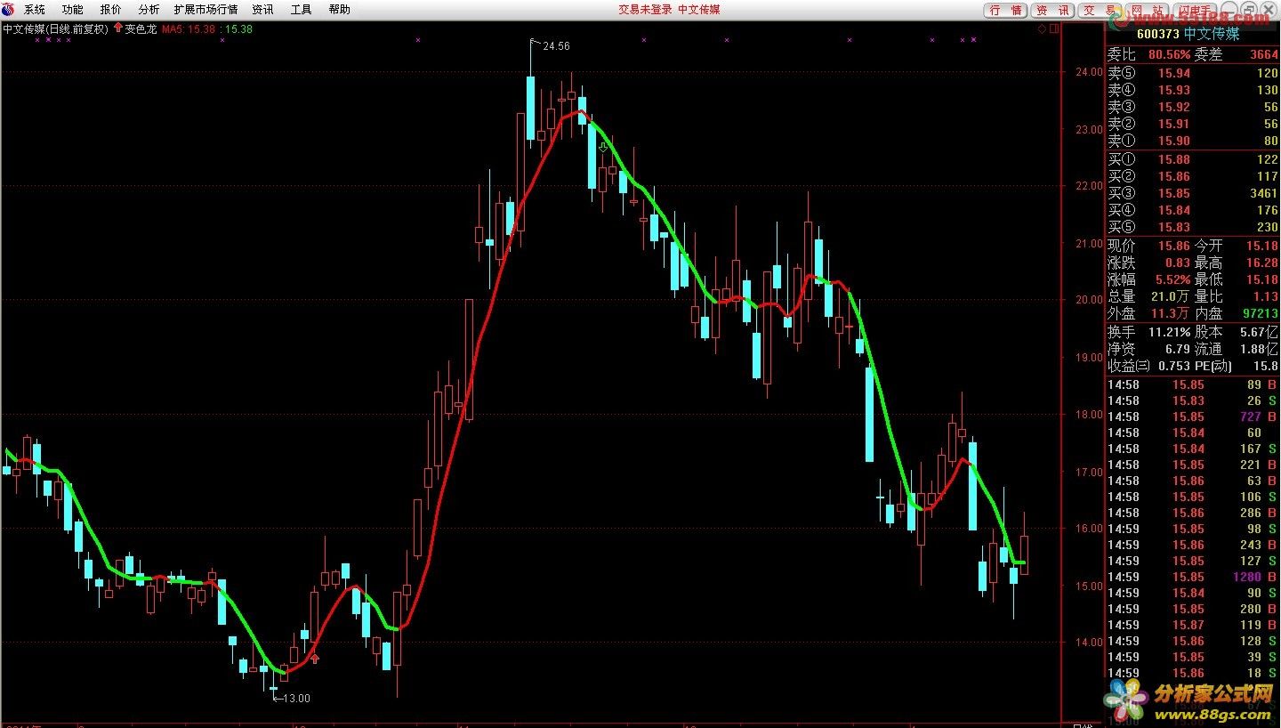Screen dimensions: 1281x728
Task: Click the 13.00 low price label
Action: click(x=296, y=699)
